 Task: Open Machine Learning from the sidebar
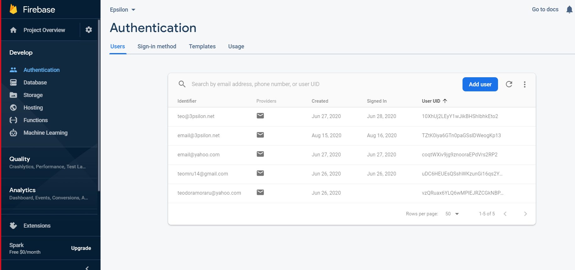click(x=45, y=133)
